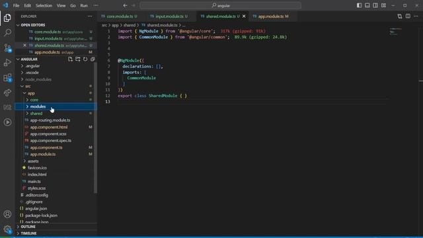
Task: Click the code minimap preview
Action: [395, 31]
